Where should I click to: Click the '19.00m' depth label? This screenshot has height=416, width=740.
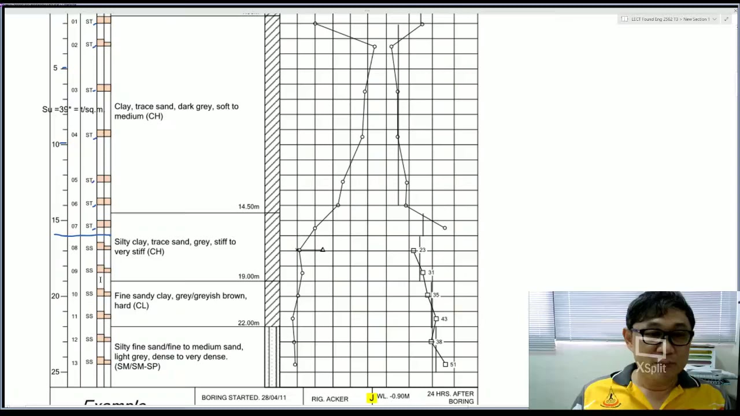[249, 276]
